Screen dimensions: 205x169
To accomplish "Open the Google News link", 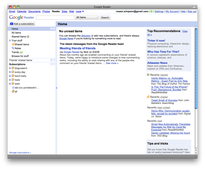I will pos(66,38).
